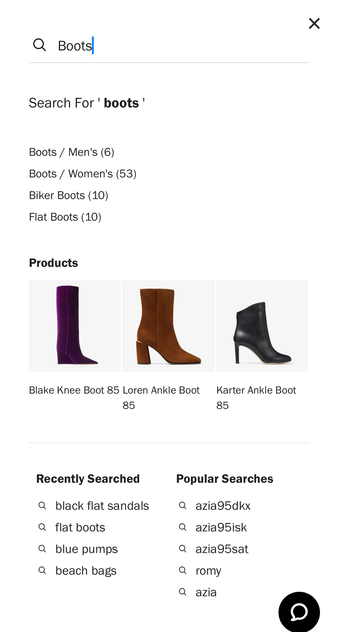
Task: Click the magnifier icon beside 'romy'
Action: point(183,570)
